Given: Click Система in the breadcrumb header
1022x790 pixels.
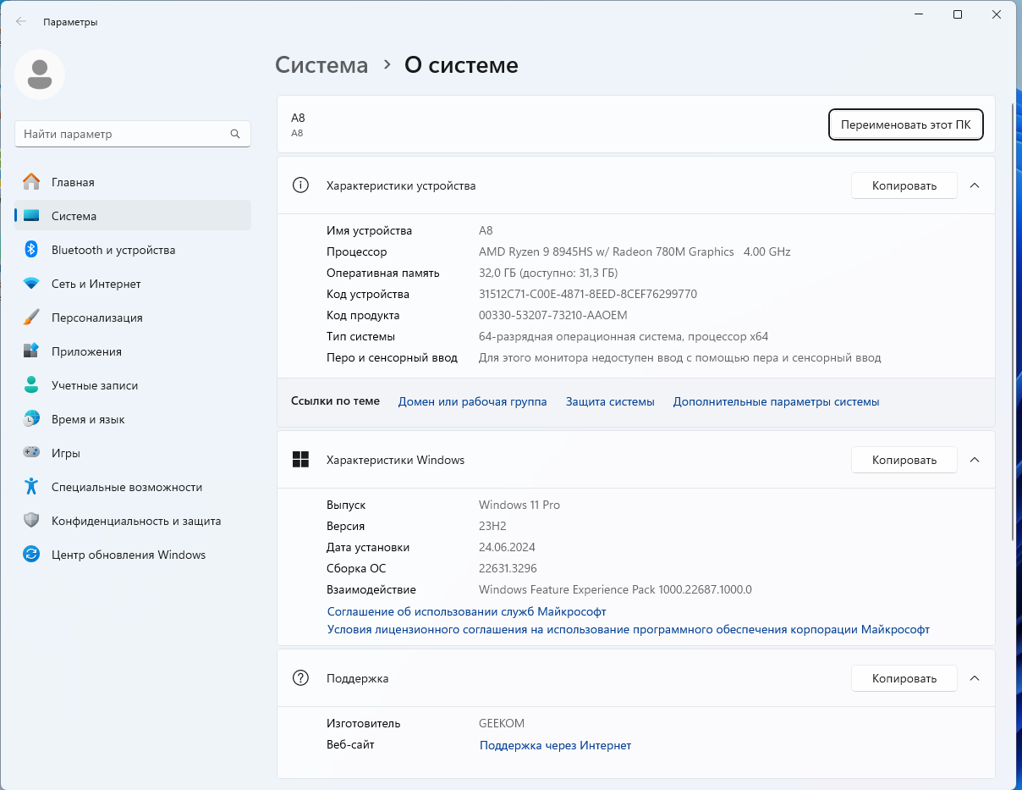Looking at the screenshot, I should pyautogui.click(x=321, y=65).
